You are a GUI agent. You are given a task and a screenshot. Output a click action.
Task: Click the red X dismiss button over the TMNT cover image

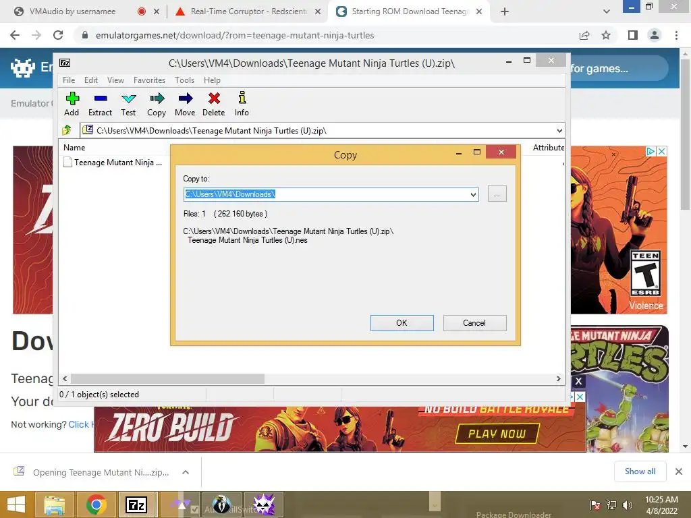pos(578,381)
